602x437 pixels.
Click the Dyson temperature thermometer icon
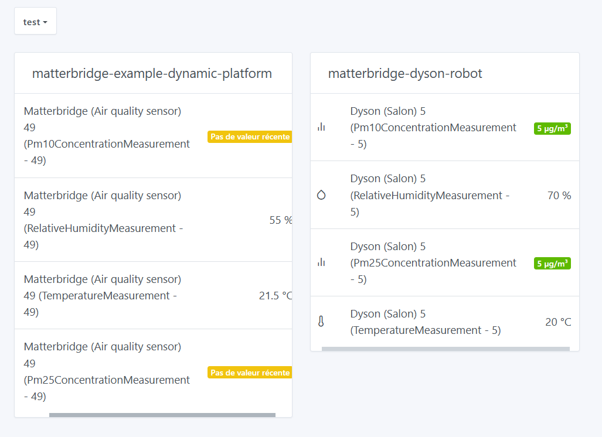(321, 322)
